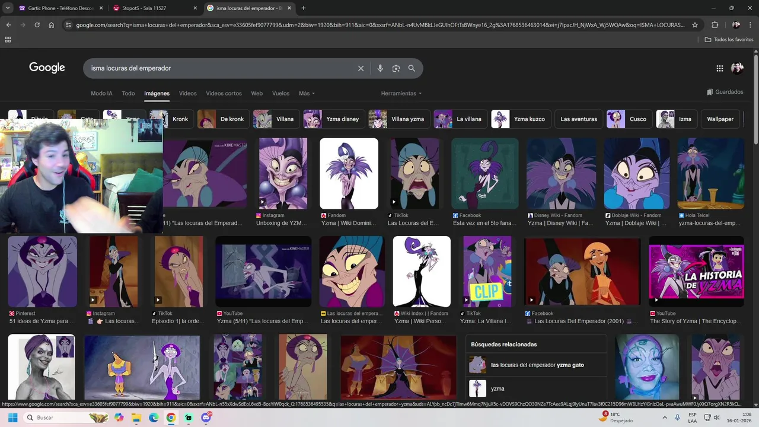Screen dimensions: 759x427
Task: Click the browser address bar URL
Action: tap(379, 25)
